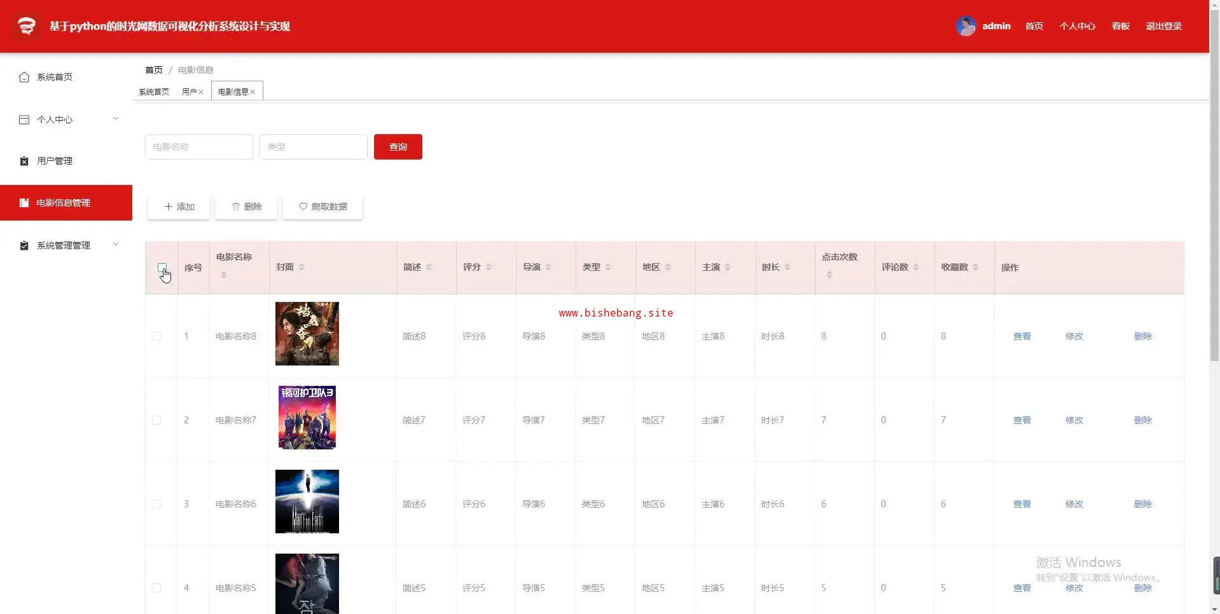The height and width of the screenshot is (614, 1220).
Task: Open 看板 from the top navigation
Action: (1120, 26)
